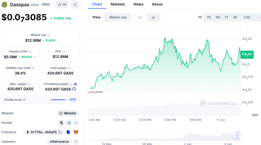Switch to the Markets tab
The width and height of the screenshot is (261, 145).
pos(118,4)
